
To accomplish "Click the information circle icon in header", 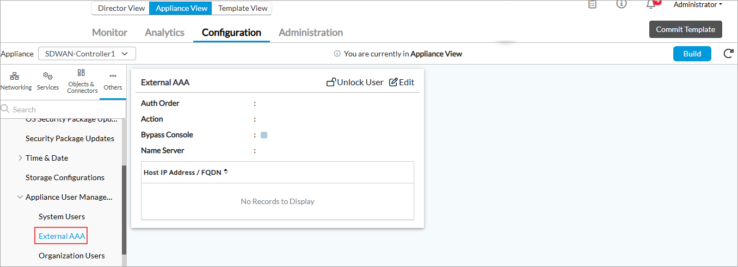I will point(621,4).
